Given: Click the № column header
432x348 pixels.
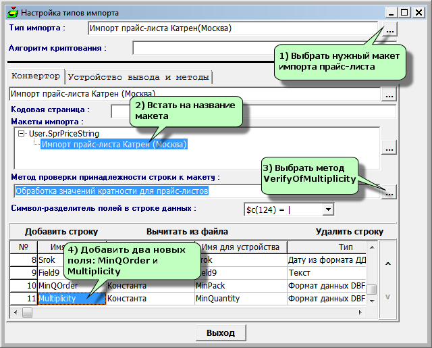Looking at the screenshot, I should [x=24, y=247].
